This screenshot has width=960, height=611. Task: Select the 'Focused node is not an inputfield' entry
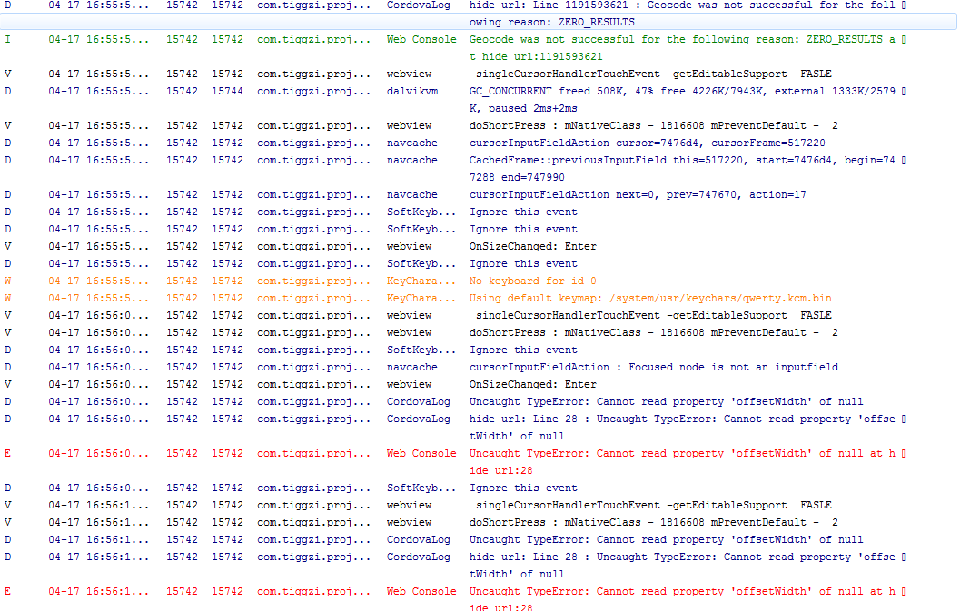pos(653,367)
